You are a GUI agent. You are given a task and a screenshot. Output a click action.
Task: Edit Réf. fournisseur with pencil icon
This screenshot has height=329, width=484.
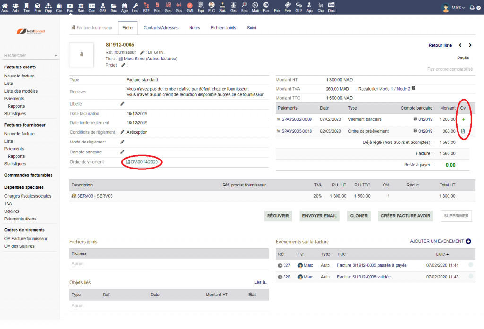click(x=142, y=52)
